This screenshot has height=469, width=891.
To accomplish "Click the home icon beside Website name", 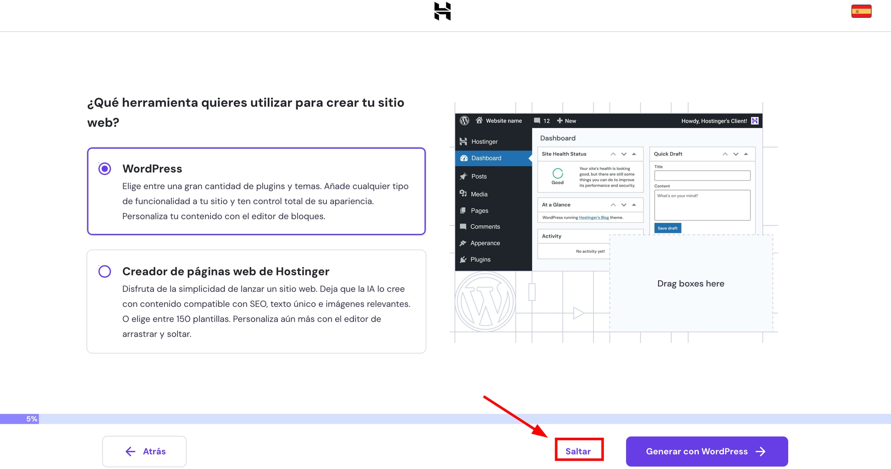I will [479, 120].
